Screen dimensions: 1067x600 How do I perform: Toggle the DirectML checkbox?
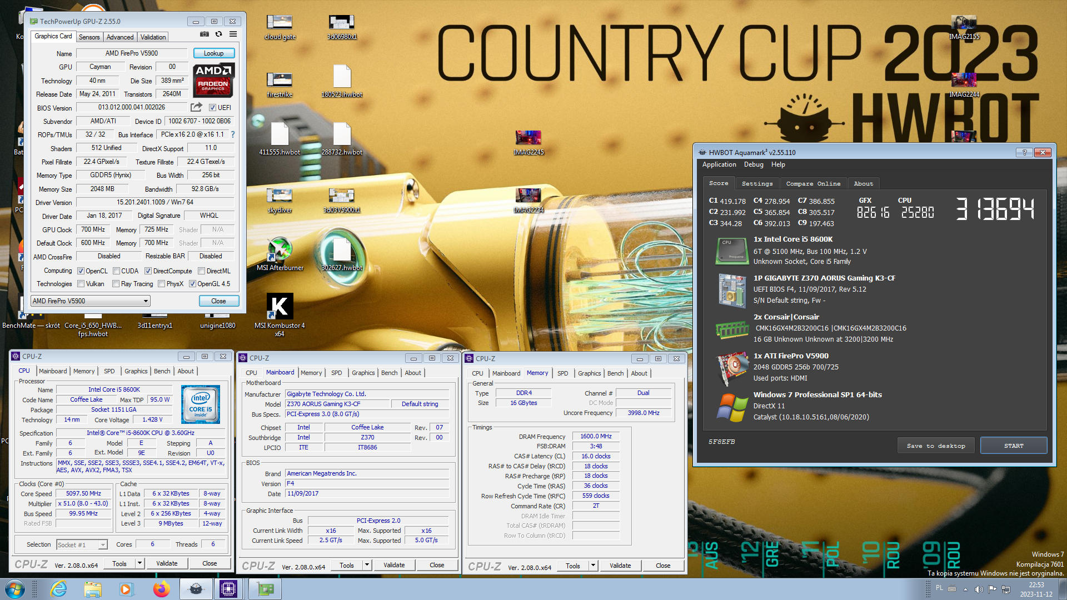click(x=202, y=271)
